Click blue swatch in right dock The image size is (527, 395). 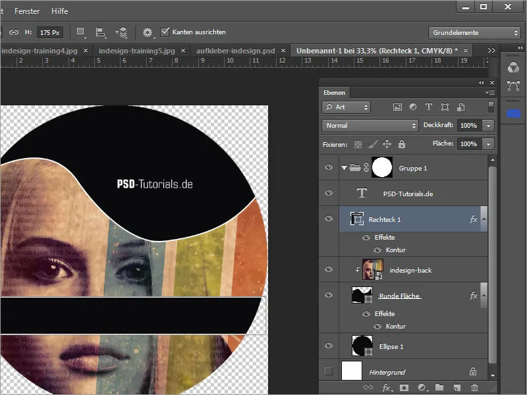pos(513,113)
